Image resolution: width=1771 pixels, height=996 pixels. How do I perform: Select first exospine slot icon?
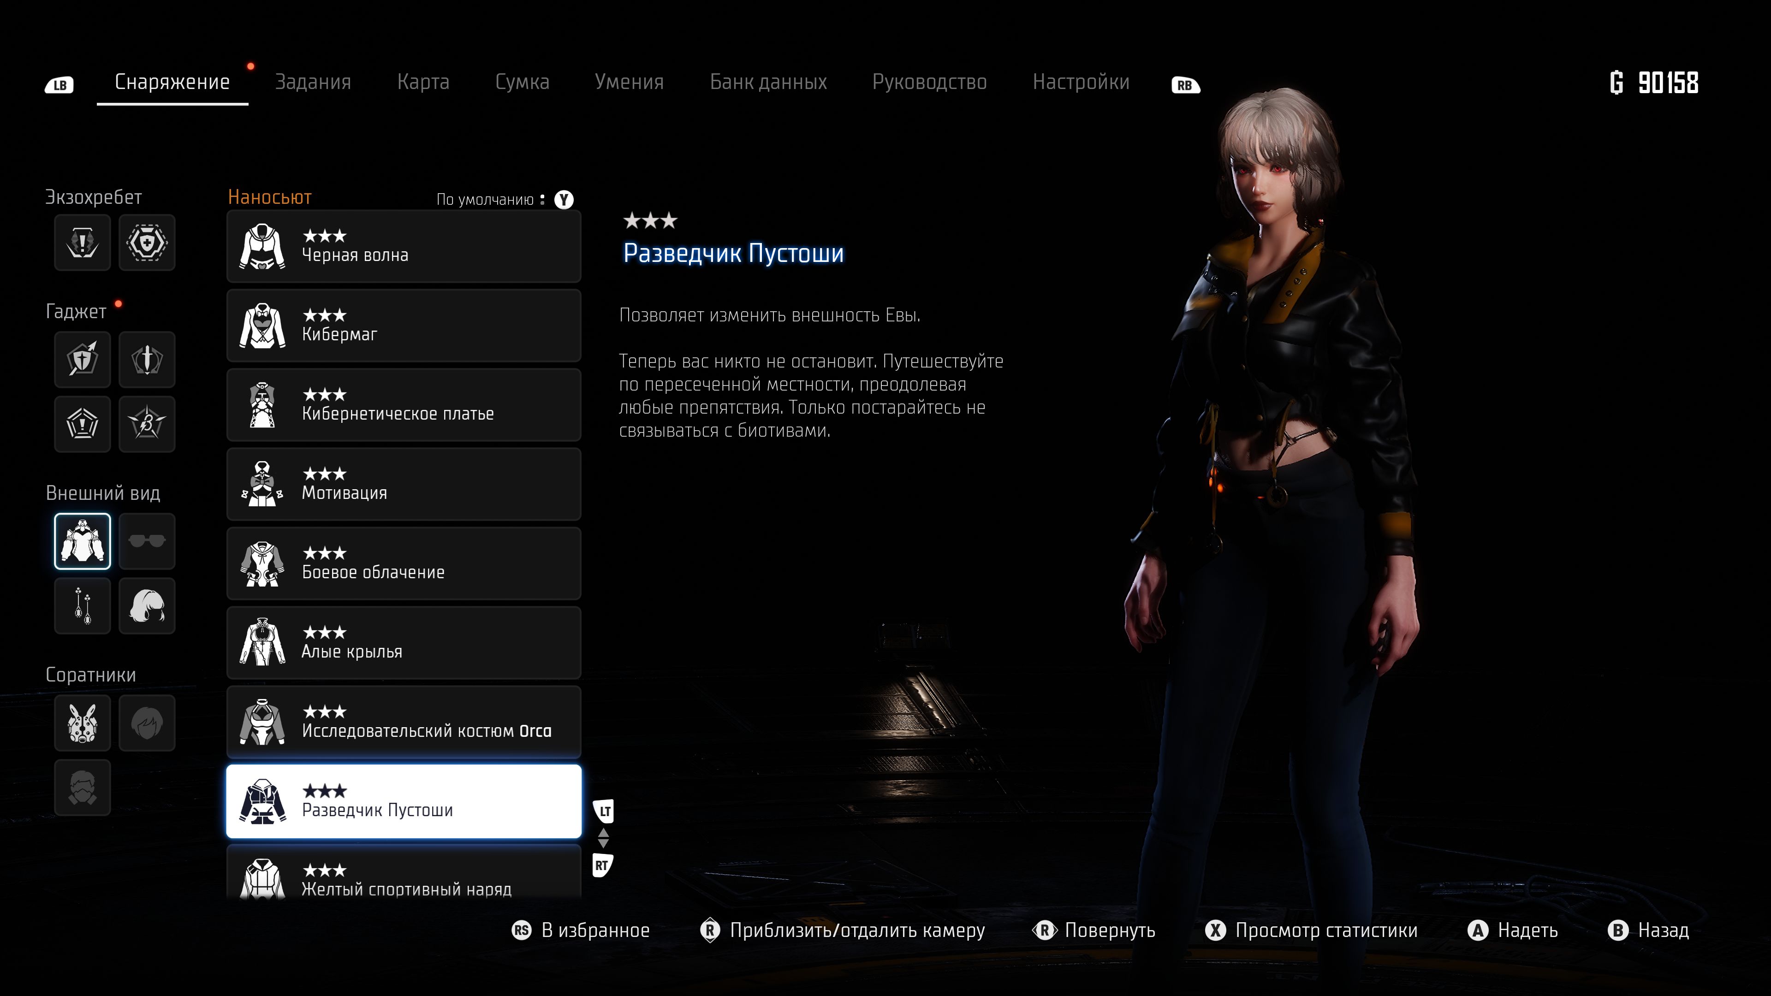tap(83, 242)
